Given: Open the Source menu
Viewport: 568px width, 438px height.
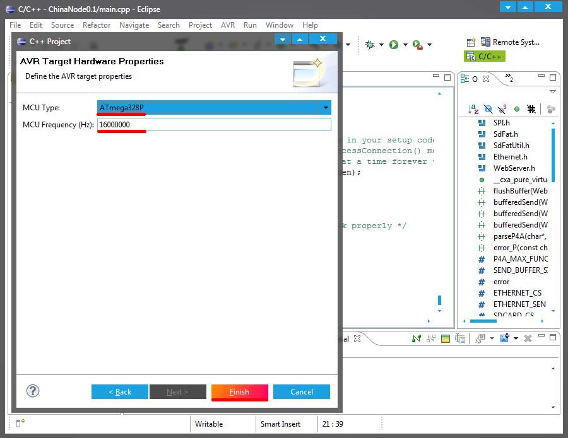Looking at the screenshot, I should point(62,25).
